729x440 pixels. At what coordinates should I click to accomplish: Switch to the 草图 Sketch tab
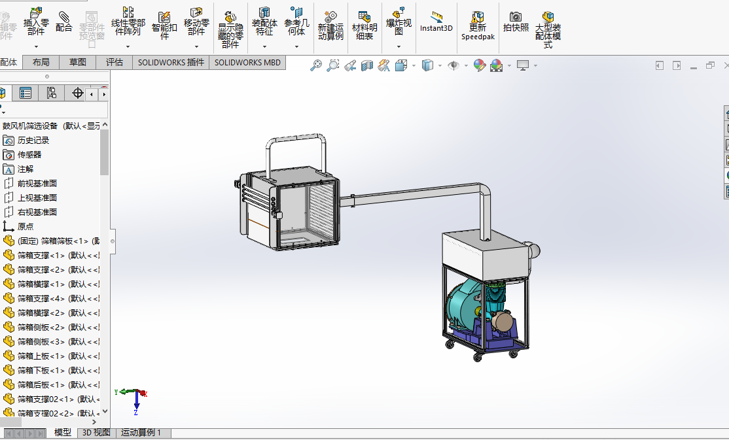pos(78,62)
